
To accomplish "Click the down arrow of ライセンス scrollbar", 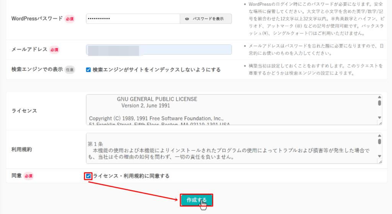I will tap(379, 118).
